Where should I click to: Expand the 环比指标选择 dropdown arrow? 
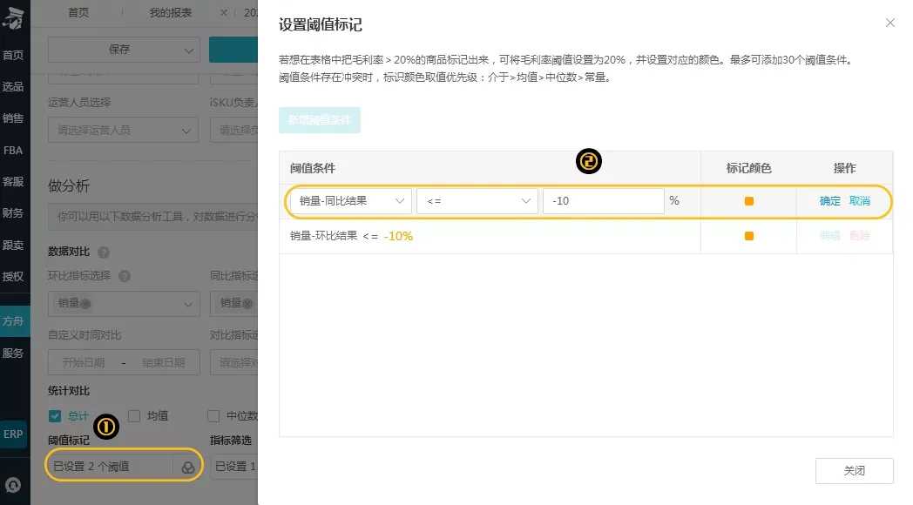coord(187,304)
